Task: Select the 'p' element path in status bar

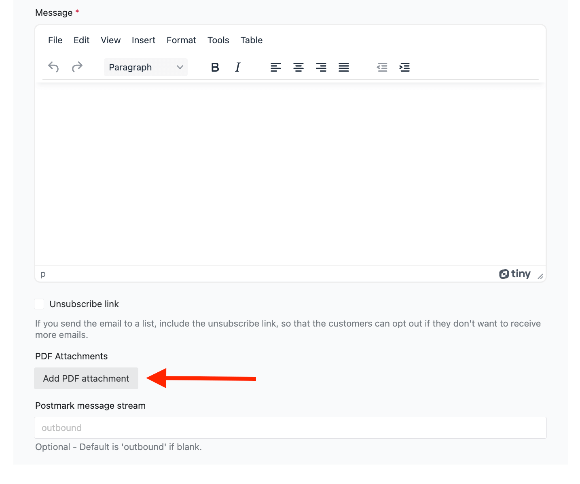Action: pos(43,274)
